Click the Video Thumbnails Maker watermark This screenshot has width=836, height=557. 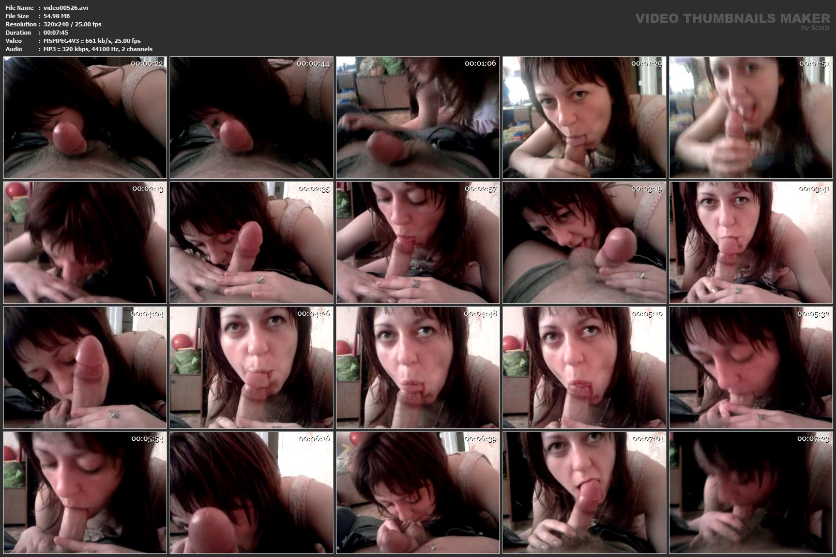coord(732,19)
